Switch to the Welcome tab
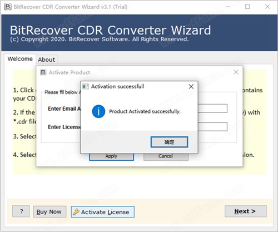Screen dimensions: 278x232 [20, 59]
